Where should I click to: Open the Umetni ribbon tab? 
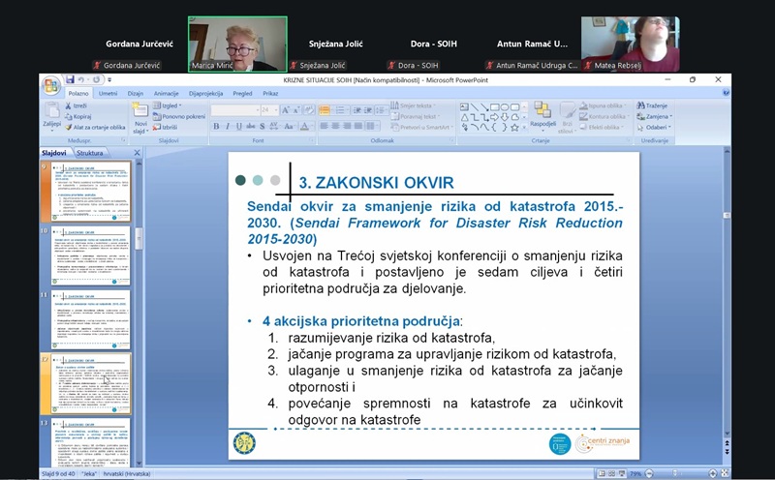pyautogui.click(x=108, y=94)
